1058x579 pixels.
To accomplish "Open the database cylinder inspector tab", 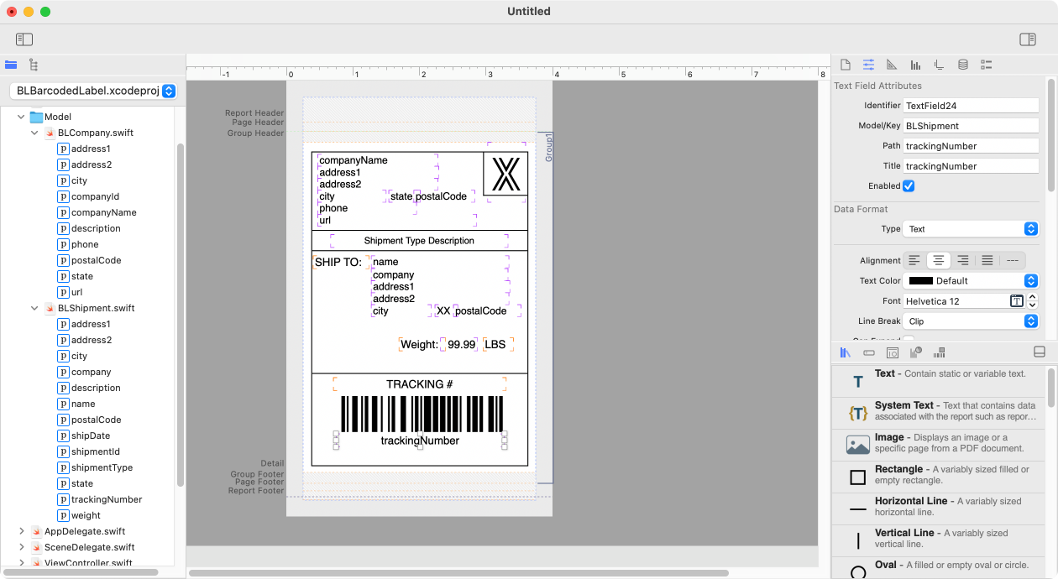I will [x=963, y=65].
